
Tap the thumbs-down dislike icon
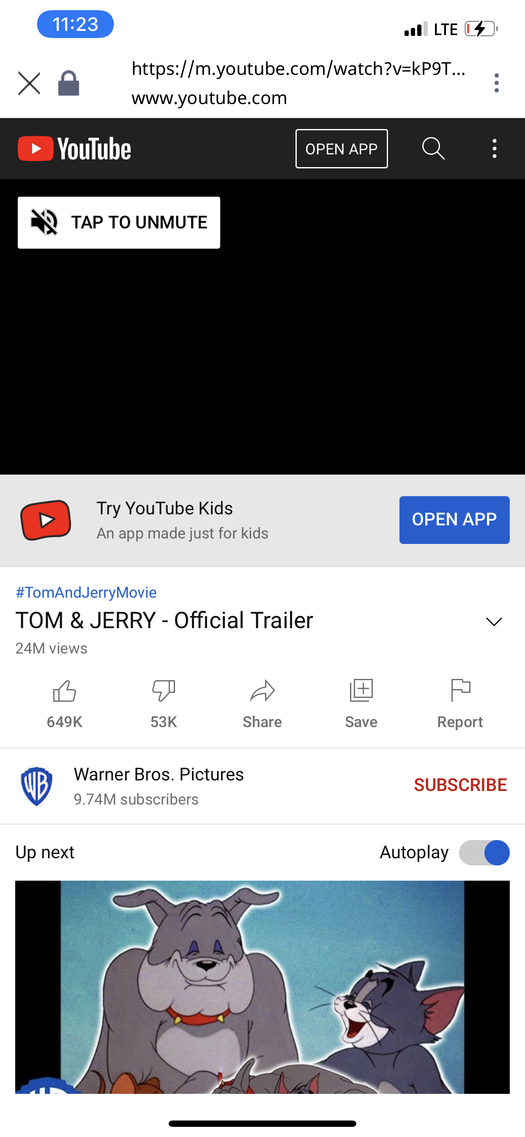click(163, 691)
